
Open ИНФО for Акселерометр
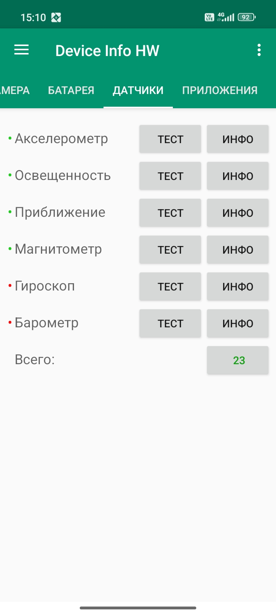coord(238,139)
